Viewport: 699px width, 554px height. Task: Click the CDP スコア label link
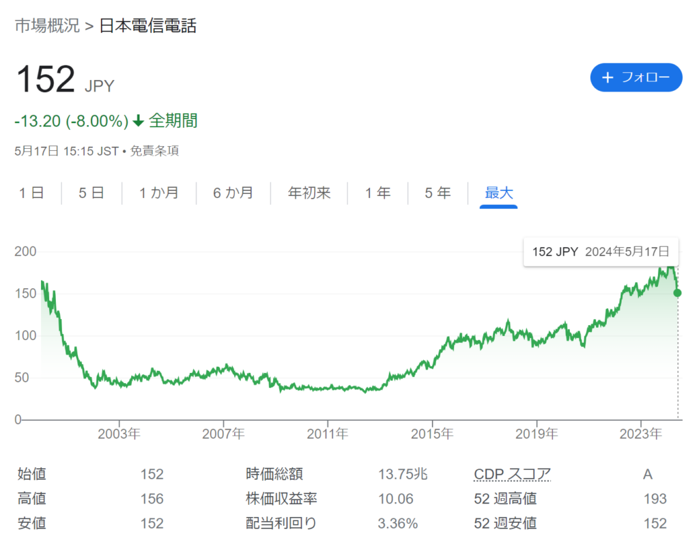(512, 473)
